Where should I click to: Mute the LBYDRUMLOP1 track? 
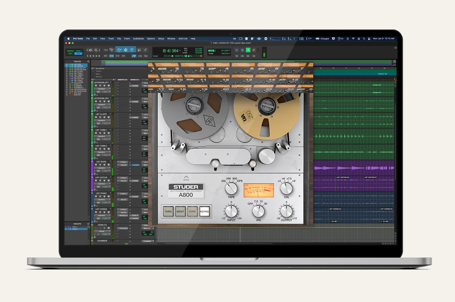pos(109,86)
